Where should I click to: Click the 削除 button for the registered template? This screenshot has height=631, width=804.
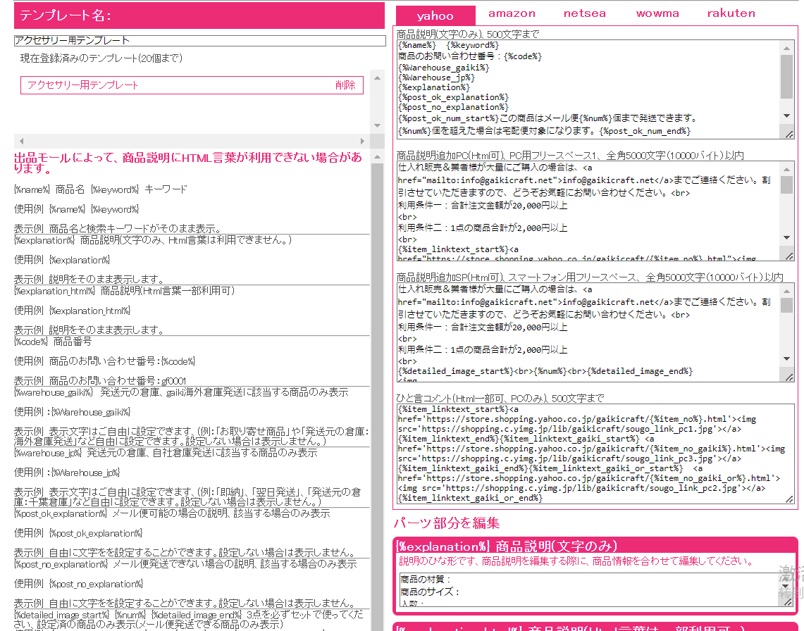click(x=345, y=85)
